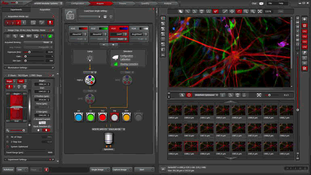The width and height of the screenshot is (311, 175).
Task: Select the System Optimized radio option
Action: (x=7, y=147)
